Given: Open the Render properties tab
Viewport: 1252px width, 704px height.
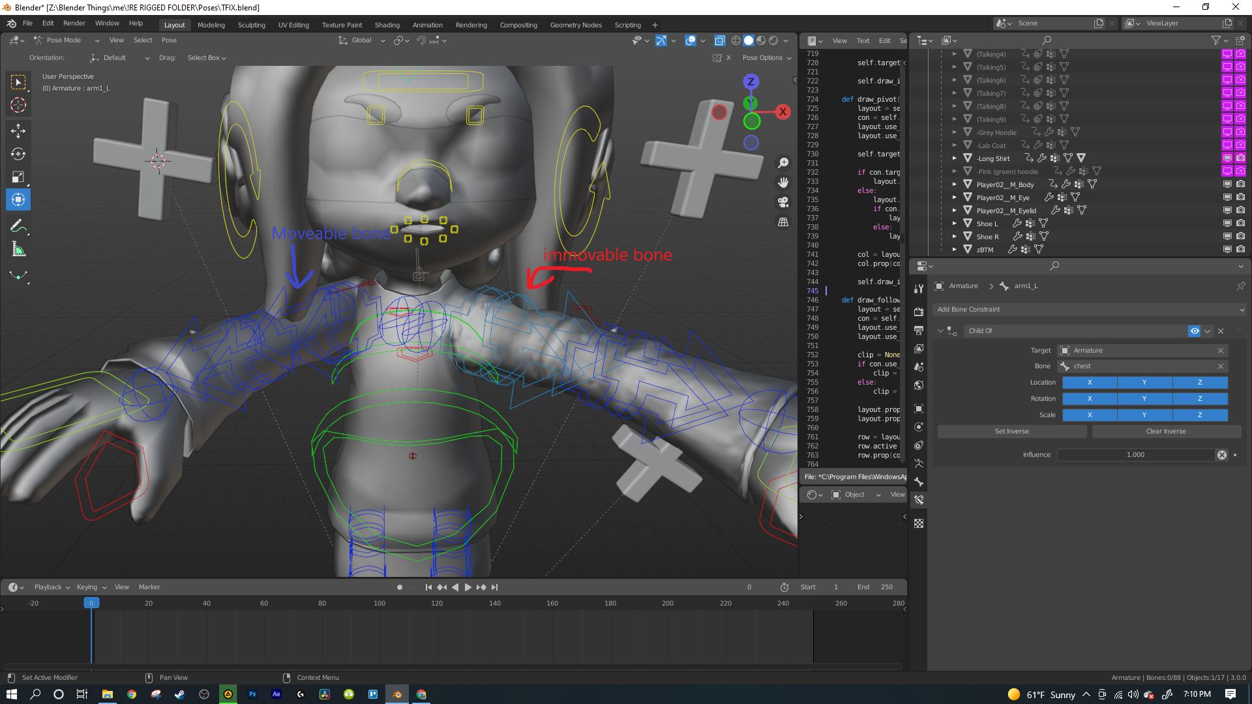Looking at the screenshot, I should pyautogui.click(x=919, y=312).
